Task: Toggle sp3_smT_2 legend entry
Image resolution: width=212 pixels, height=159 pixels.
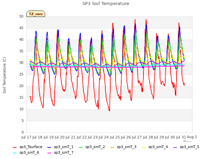Action: click(92, 147)
